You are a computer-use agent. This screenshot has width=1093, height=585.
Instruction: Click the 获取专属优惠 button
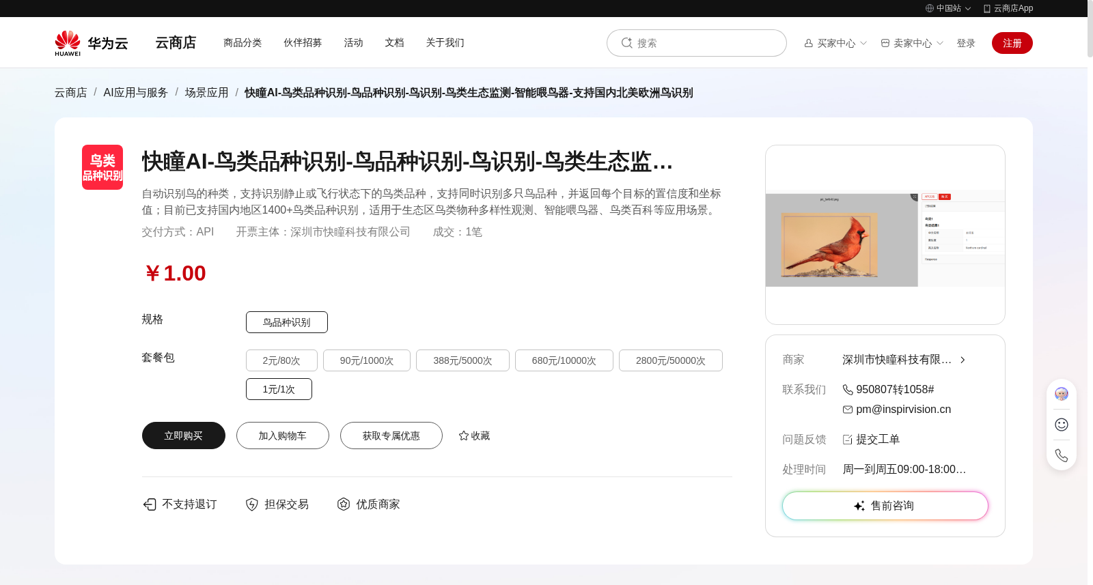(391, 436)
